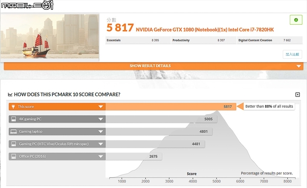Click the Score axis label
The height and width of the screenshot is (188, 307).
[x=191, y=174]
